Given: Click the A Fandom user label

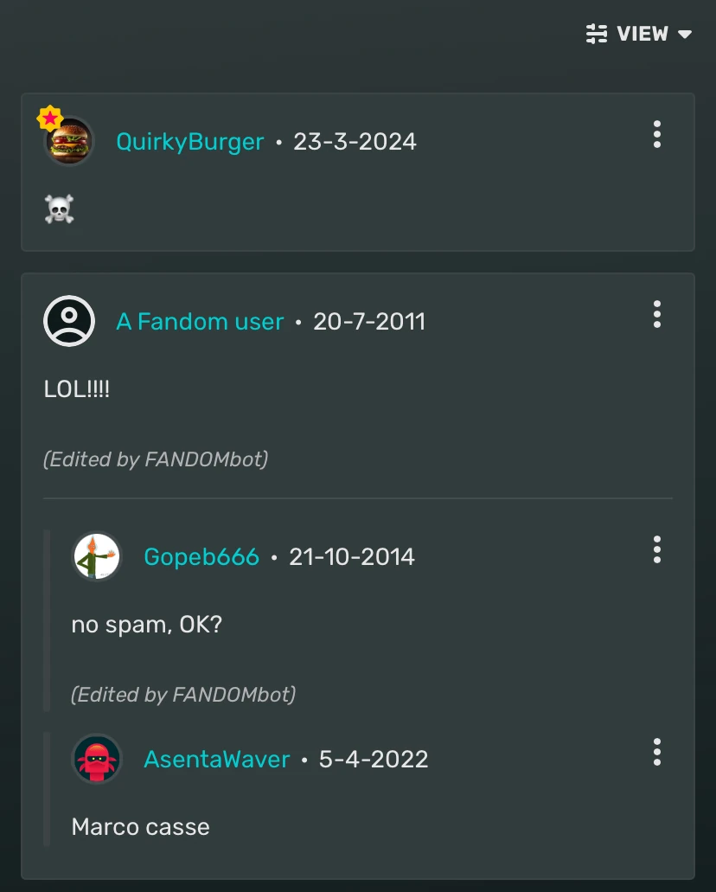Looking at the screenshot, I should pos(200,321).
